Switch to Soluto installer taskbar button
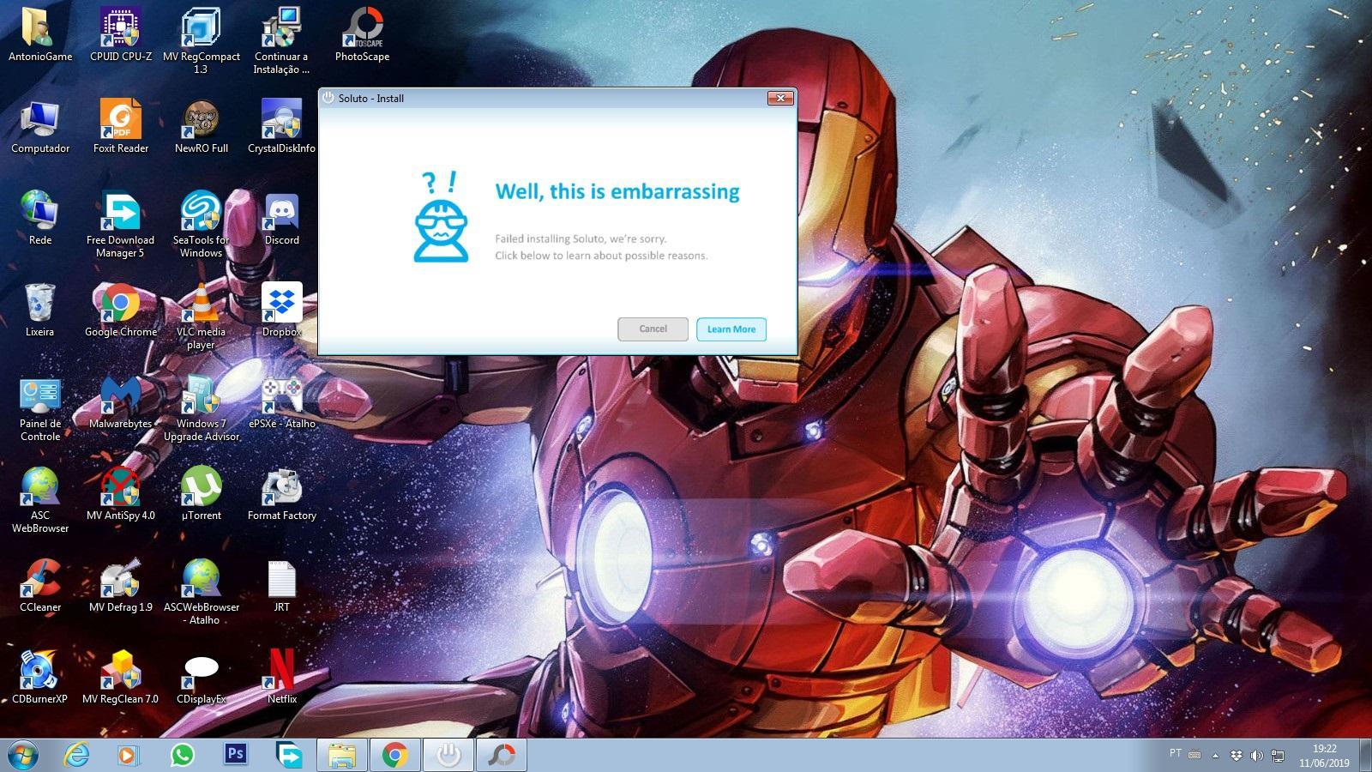Screen dimensions: 1372x772 (x=448, y=755)
